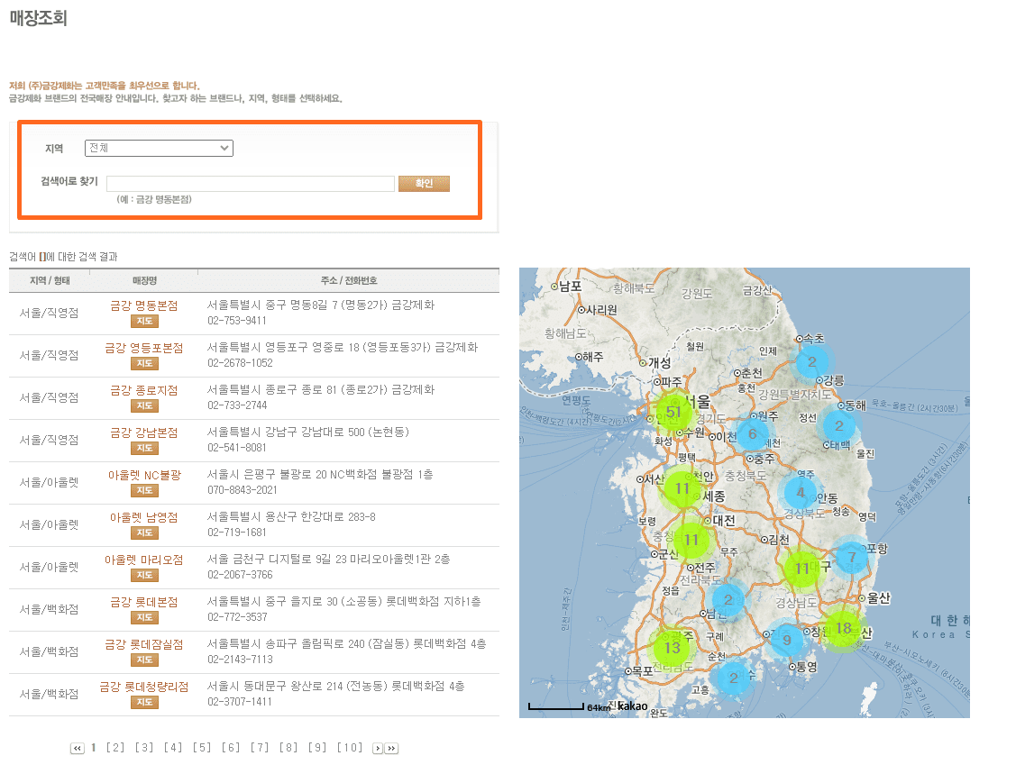Open the 금강 명동본점 store link

(x=144, y=305)
